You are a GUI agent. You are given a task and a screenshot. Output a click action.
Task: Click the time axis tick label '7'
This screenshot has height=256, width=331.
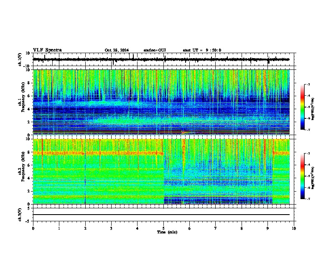coord(216,228)
